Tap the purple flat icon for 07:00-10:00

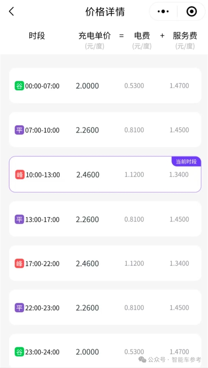click(x=19, y=130)
